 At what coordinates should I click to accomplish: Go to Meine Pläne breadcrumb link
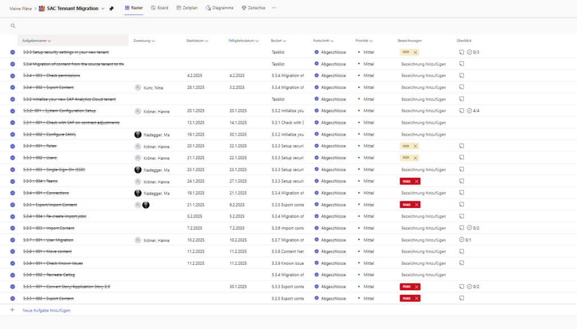tap(20, 8)
